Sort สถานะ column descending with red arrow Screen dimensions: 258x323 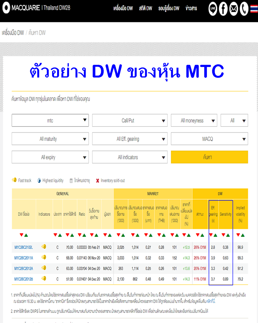coord(198,235)
